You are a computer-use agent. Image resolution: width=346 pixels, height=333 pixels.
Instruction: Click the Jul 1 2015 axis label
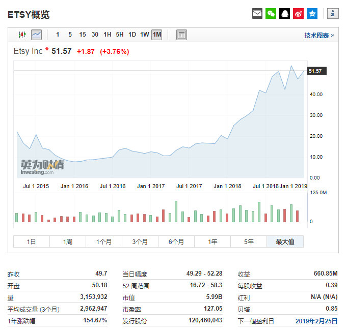36,186
